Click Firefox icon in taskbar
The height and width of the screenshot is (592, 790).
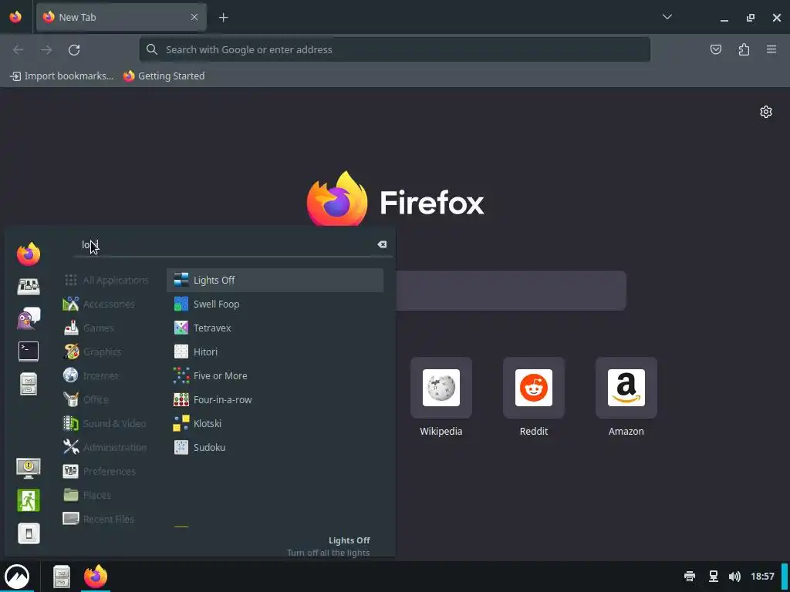pyautogui.click(x=96, y=577)
